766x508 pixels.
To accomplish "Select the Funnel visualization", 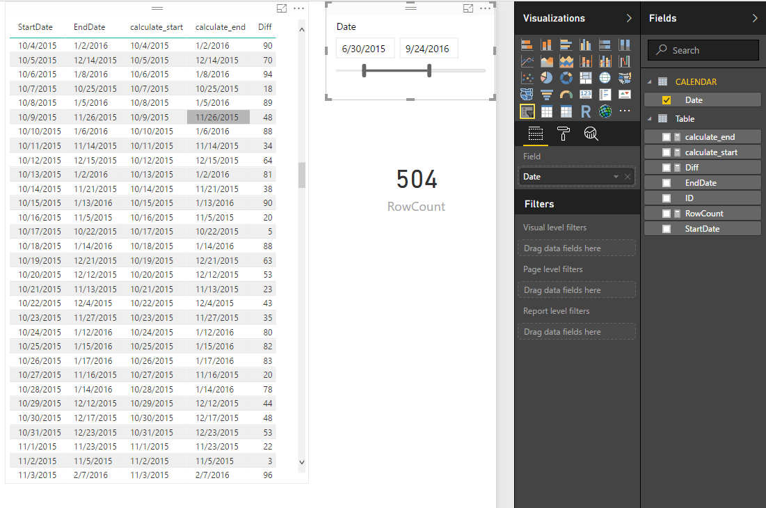I will pyautogui.click(x=547, y=94).
